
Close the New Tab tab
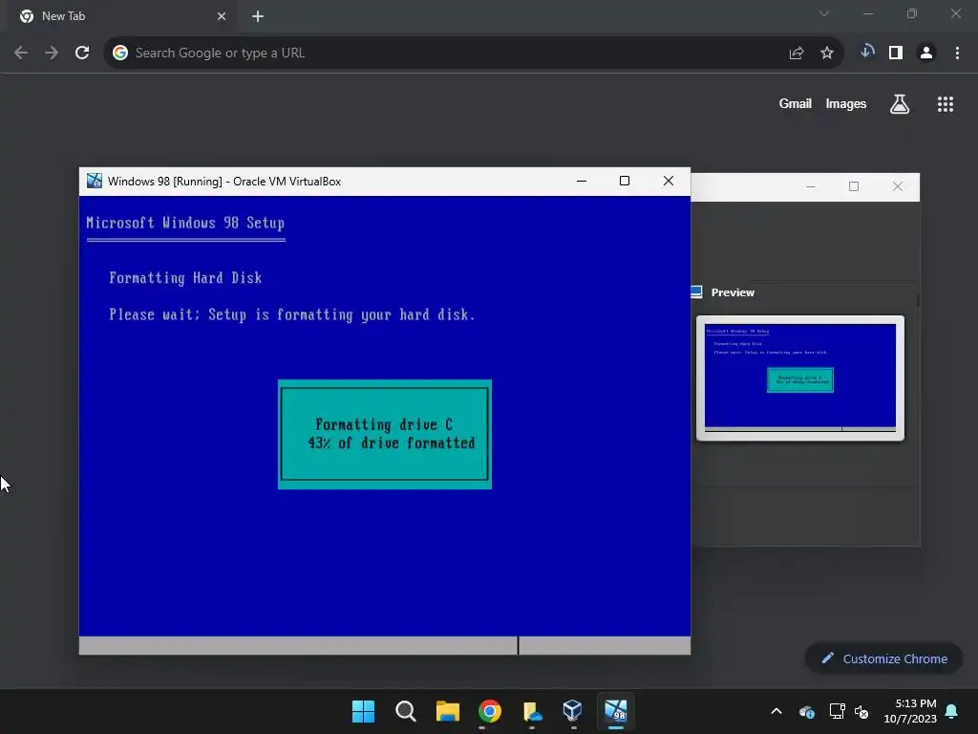coord(222,16)
